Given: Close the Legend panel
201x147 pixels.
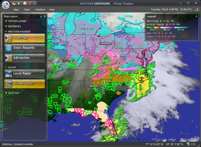Looking at the screenshot, I should (x=196, y=16).
